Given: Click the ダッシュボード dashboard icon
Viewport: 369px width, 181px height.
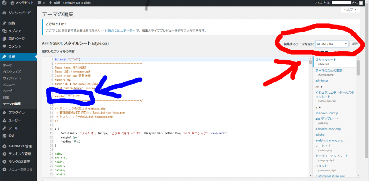Looking at the screenshot, I should (x=4, y=13).
